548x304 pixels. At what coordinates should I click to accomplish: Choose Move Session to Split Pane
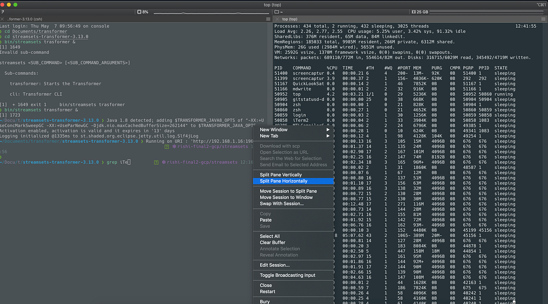(288, 191)
